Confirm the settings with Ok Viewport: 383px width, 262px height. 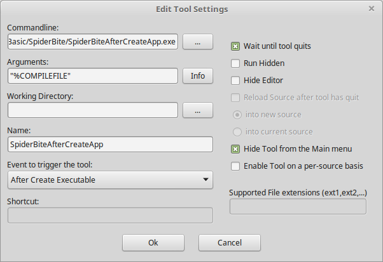pos(153,242)
